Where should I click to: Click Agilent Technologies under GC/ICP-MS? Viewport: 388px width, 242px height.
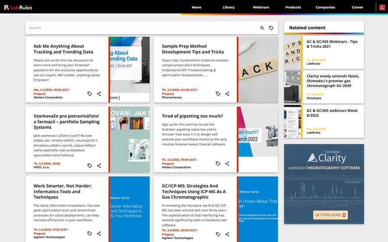pos(178,238)
